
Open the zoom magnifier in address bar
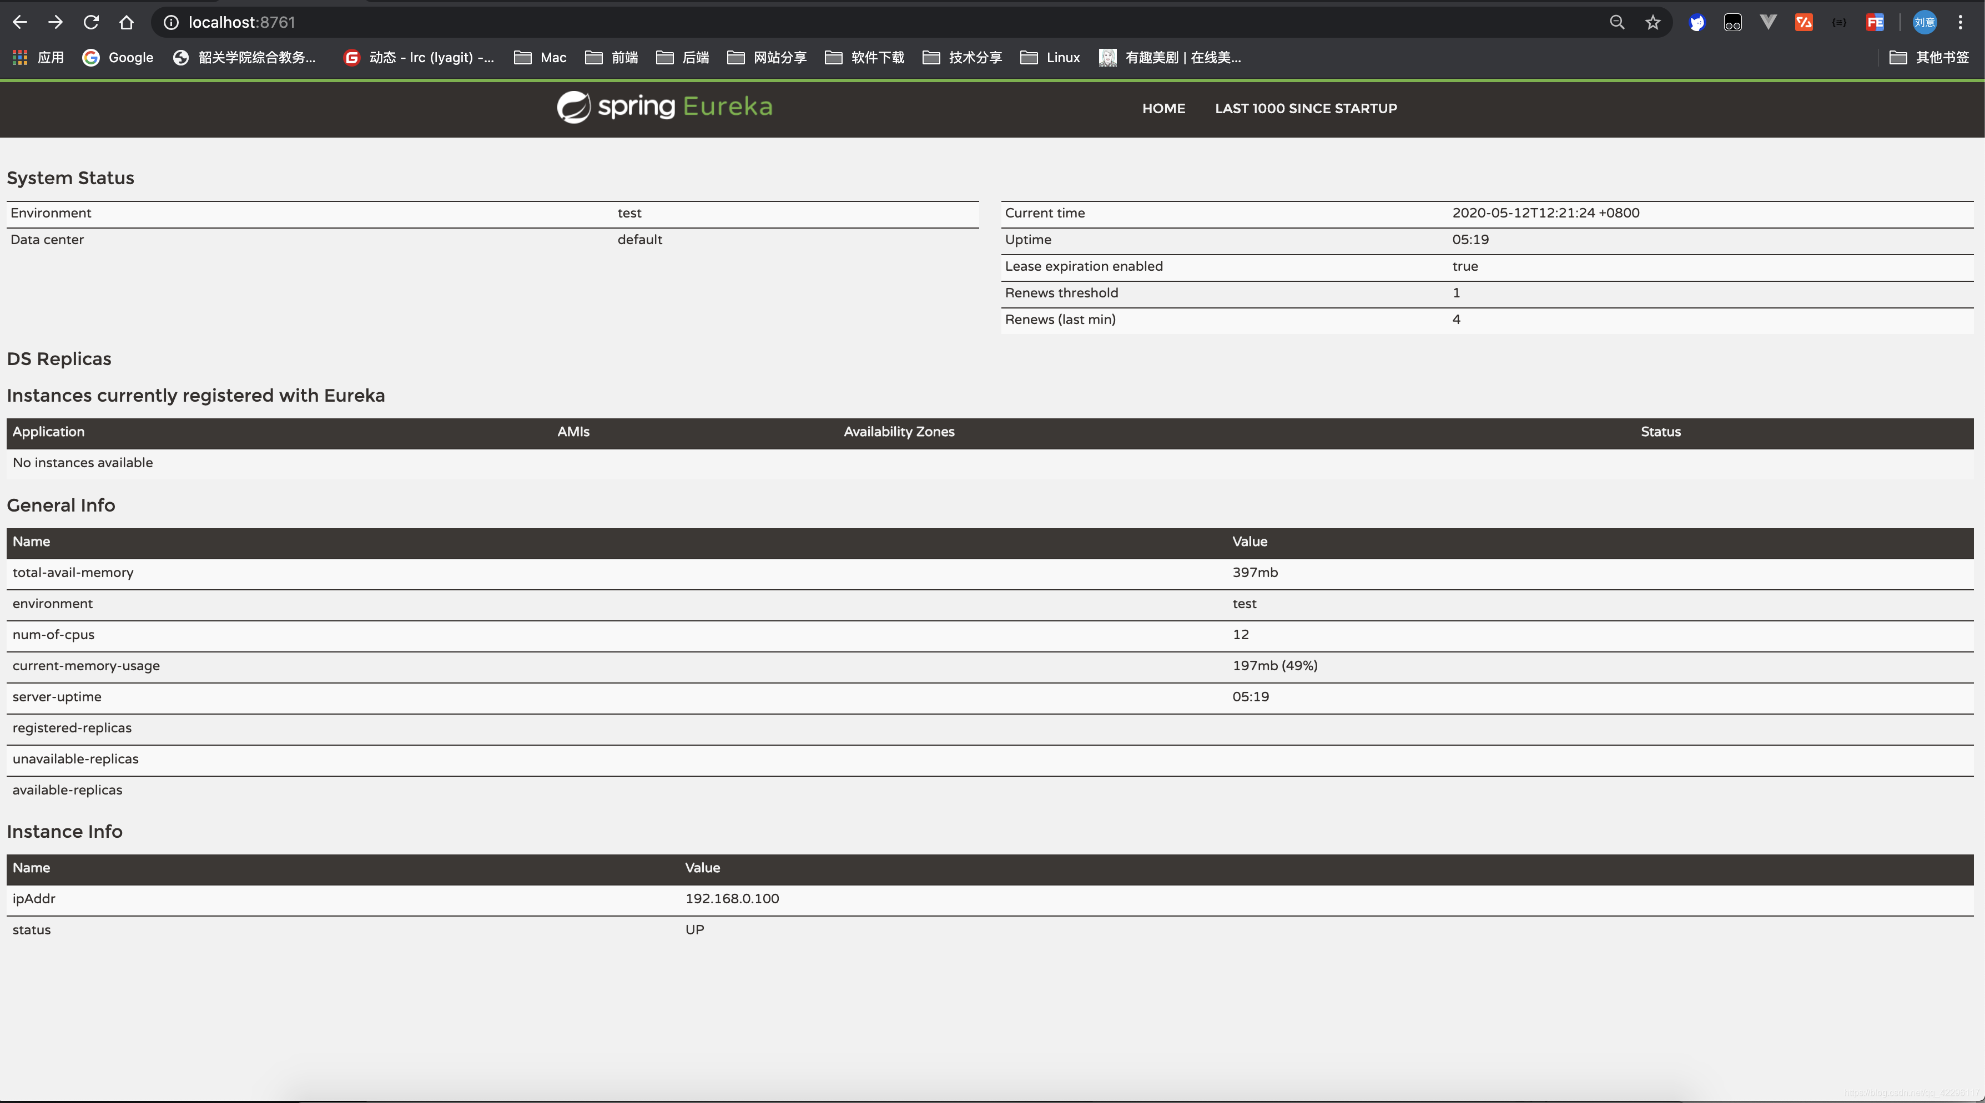click(1616, 22)
